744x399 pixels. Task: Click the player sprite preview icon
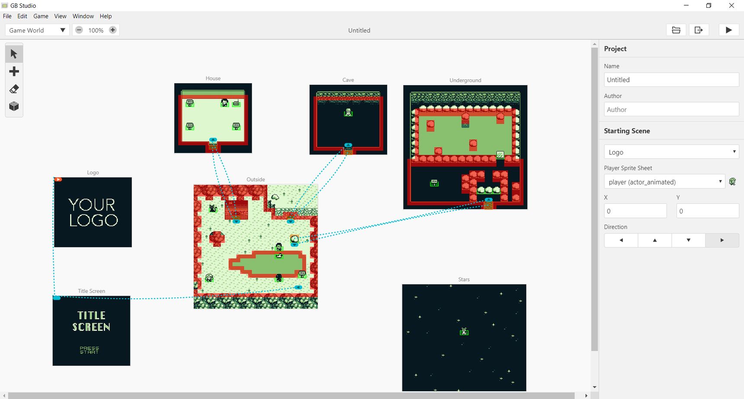(x=732, y=182)
